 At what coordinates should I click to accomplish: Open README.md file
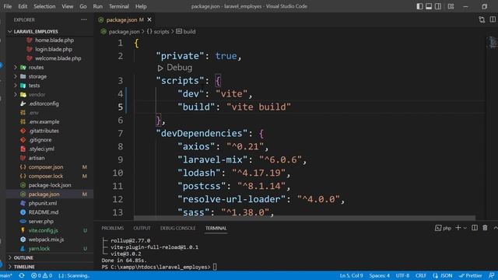(44, 212)
